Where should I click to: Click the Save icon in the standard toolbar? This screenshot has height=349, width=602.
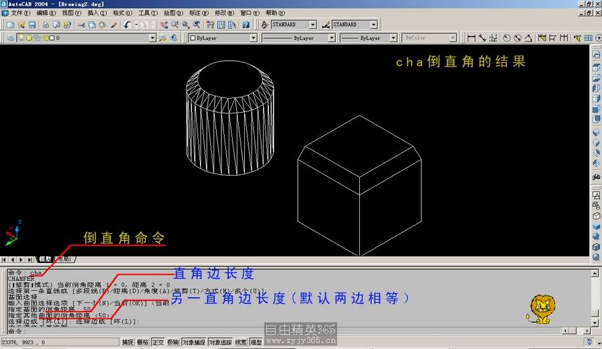[31, 25]
